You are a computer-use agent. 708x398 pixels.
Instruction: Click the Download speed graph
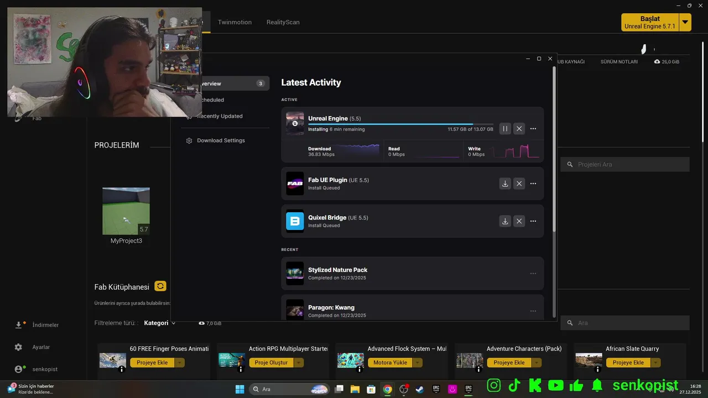tap(357, 150)
